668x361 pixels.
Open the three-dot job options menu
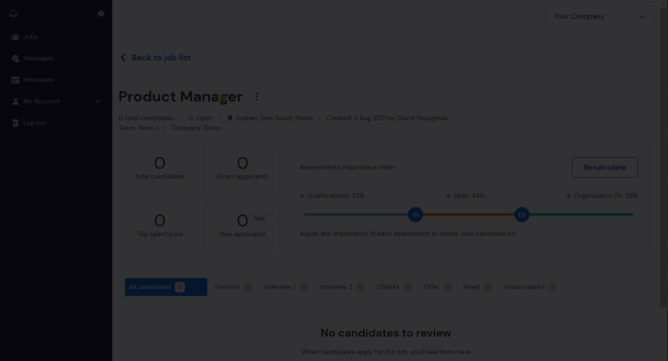click(x=256, y=97)
